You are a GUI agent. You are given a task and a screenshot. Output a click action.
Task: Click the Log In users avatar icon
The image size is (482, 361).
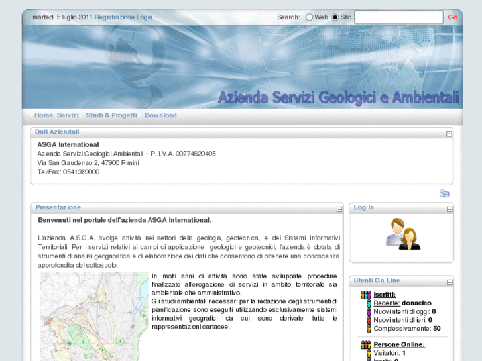pyautogui.click(x=402, y=234)
